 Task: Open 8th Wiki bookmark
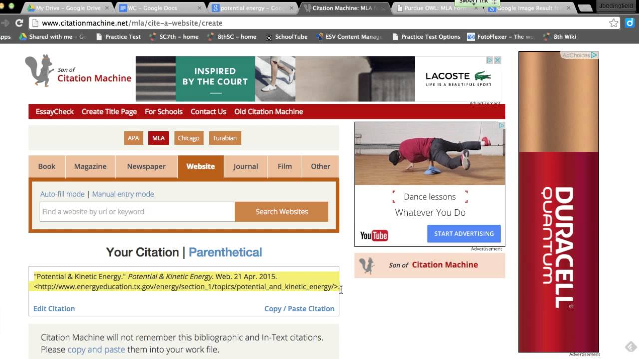click(x=559, y=37)
